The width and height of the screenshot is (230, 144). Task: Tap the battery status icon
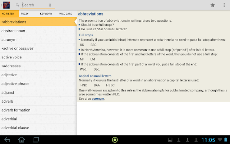click(x=226, y=140)
